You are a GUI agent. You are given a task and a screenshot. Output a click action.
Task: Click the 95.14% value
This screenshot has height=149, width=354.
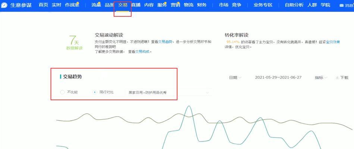coord(233,42)
